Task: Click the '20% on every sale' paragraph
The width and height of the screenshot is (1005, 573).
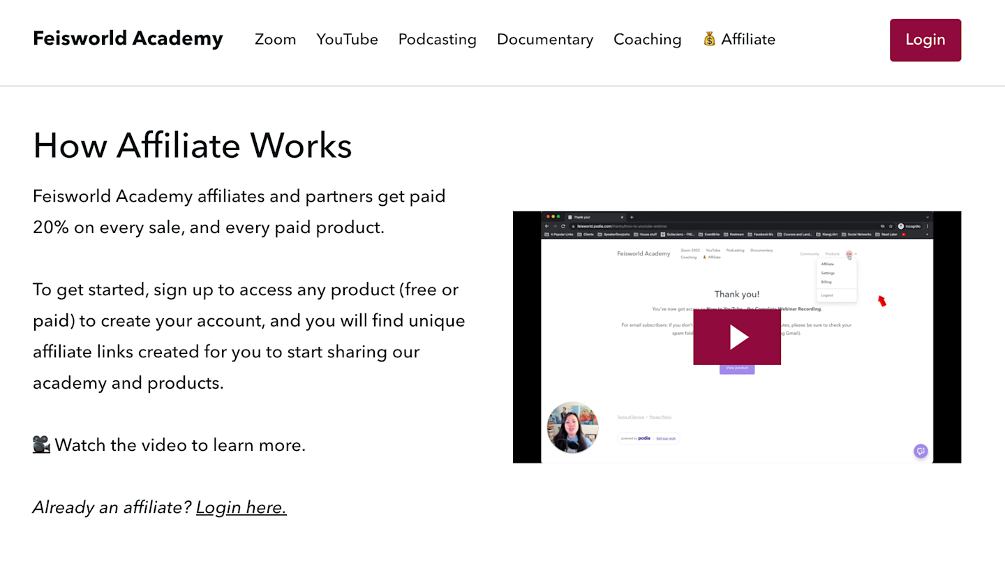Action: 239,211
